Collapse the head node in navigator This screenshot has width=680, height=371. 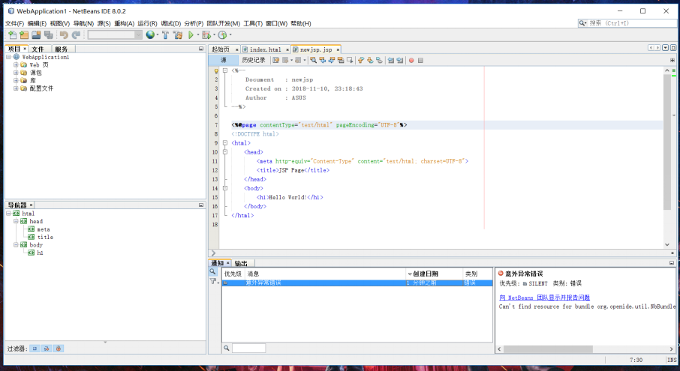16,221
